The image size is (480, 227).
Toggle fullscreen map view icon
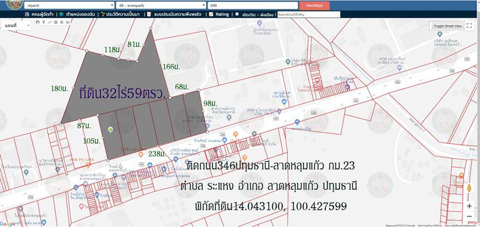pyautogui.click(x=470, y=26)
